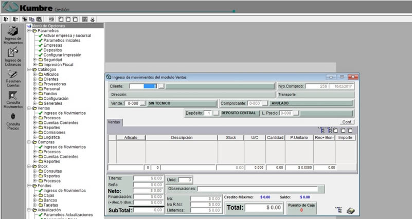This screenshot has height=219, width=412.
Task: Click the Clientes folder icon in tree
Action: [41, 79]
